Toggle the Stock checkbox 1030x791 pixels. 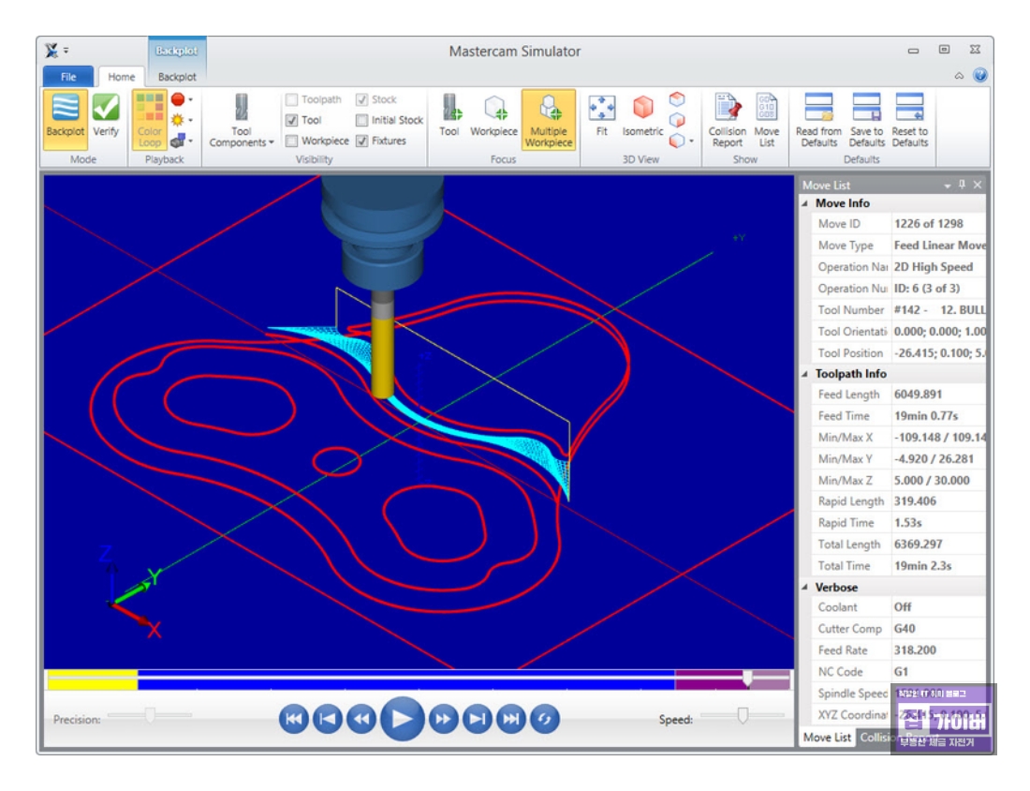[362, 100]
